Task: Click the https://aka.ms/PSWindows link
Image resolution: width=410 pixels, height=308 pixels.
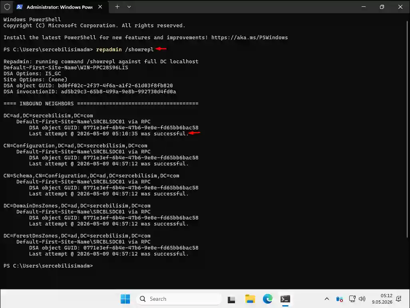Action: (x=249, y=38)
